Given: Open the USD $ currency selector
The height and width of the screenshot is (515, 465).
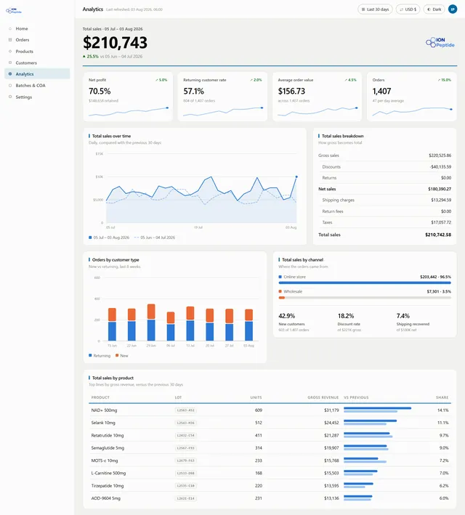Looking at the screenshot, I should pos(408,9).
